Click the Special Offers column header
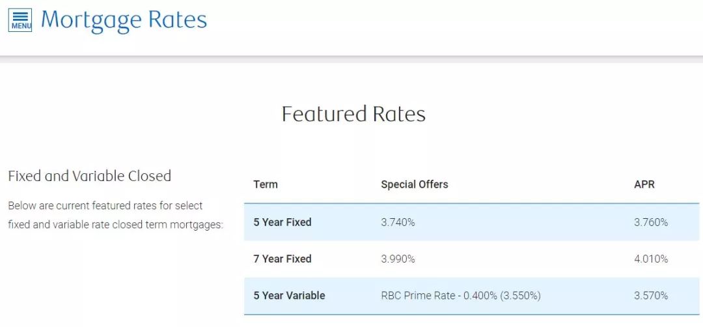The image size is (703, 327). [x=414, y=184]
